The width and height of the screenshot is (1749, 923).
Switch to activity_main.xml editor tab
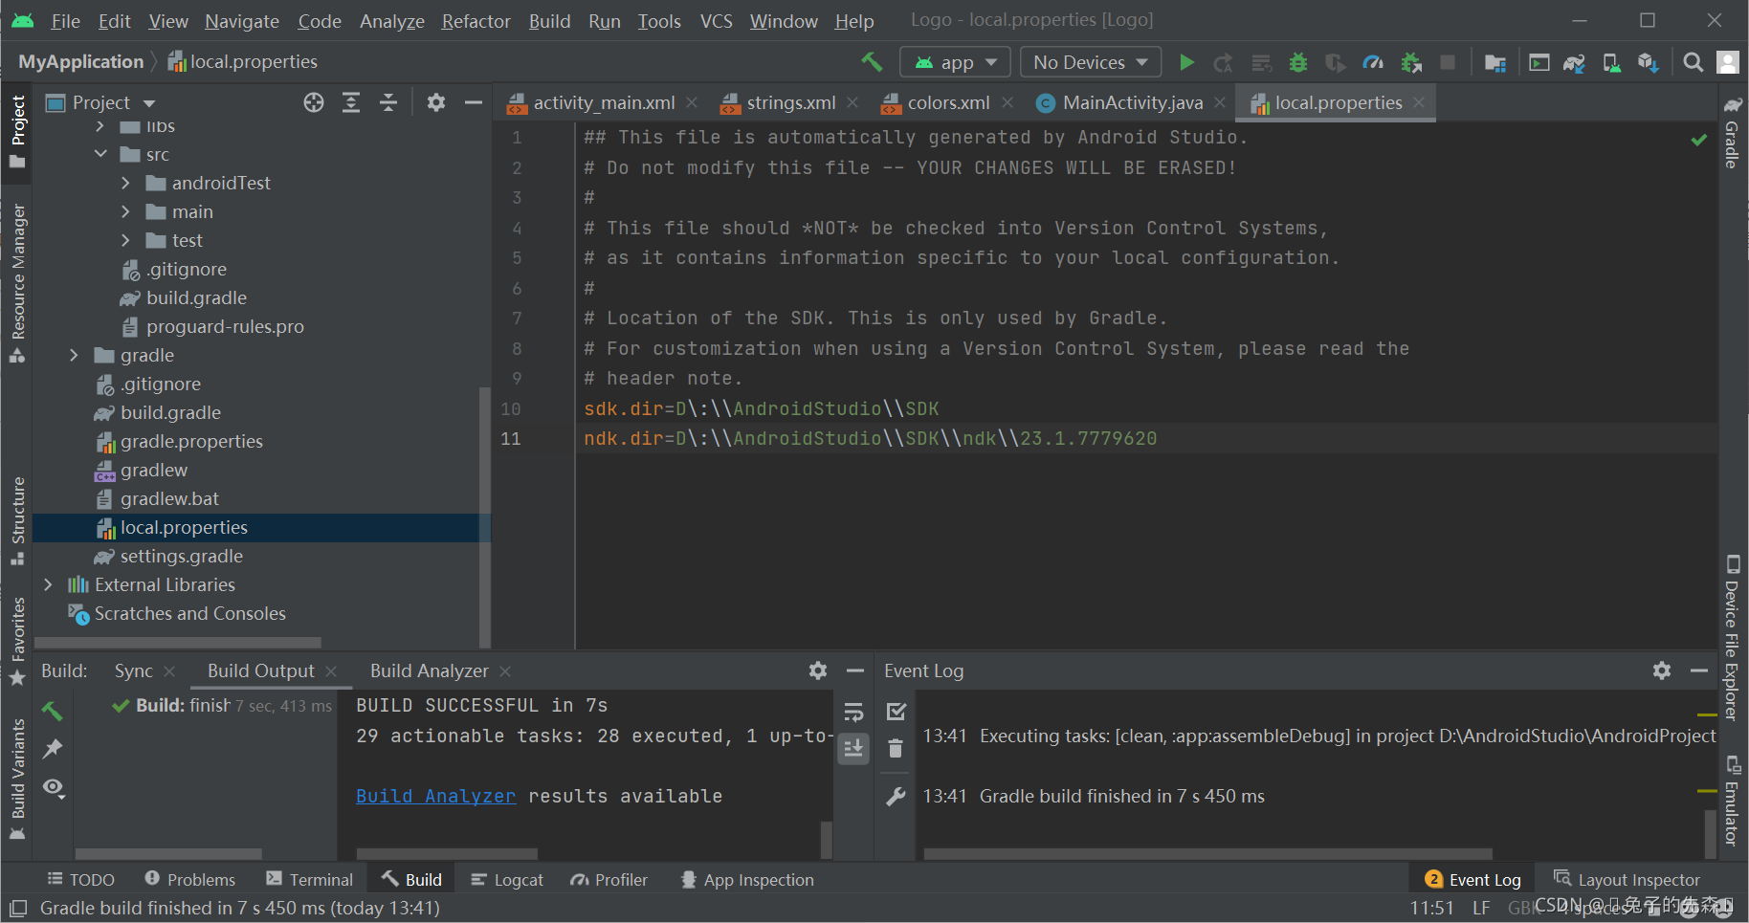click(x=603, y=102)
